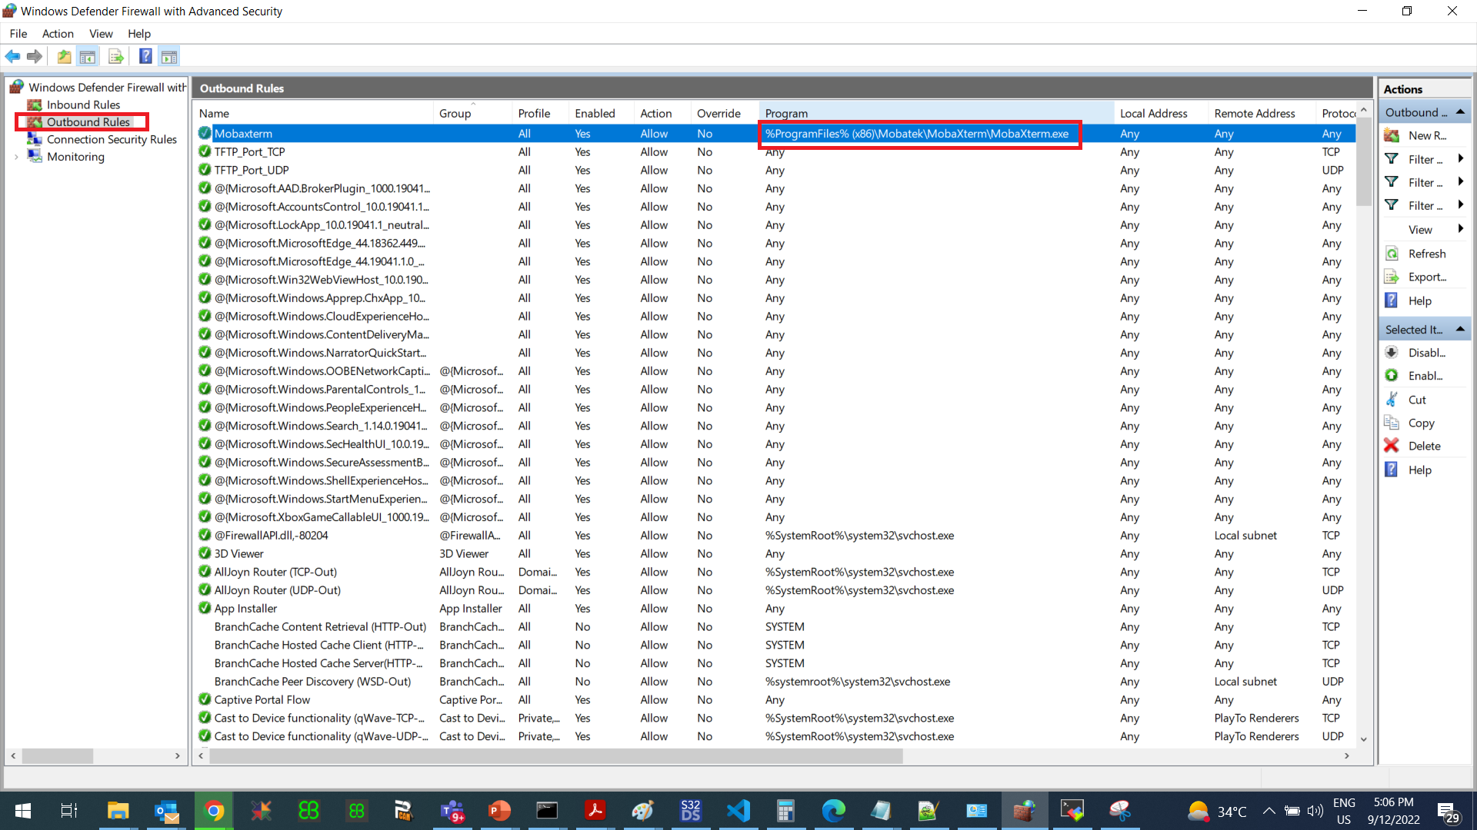Click the Disable Rule icon in Selected Items
1477x830 pixels.
(1392, 353)
